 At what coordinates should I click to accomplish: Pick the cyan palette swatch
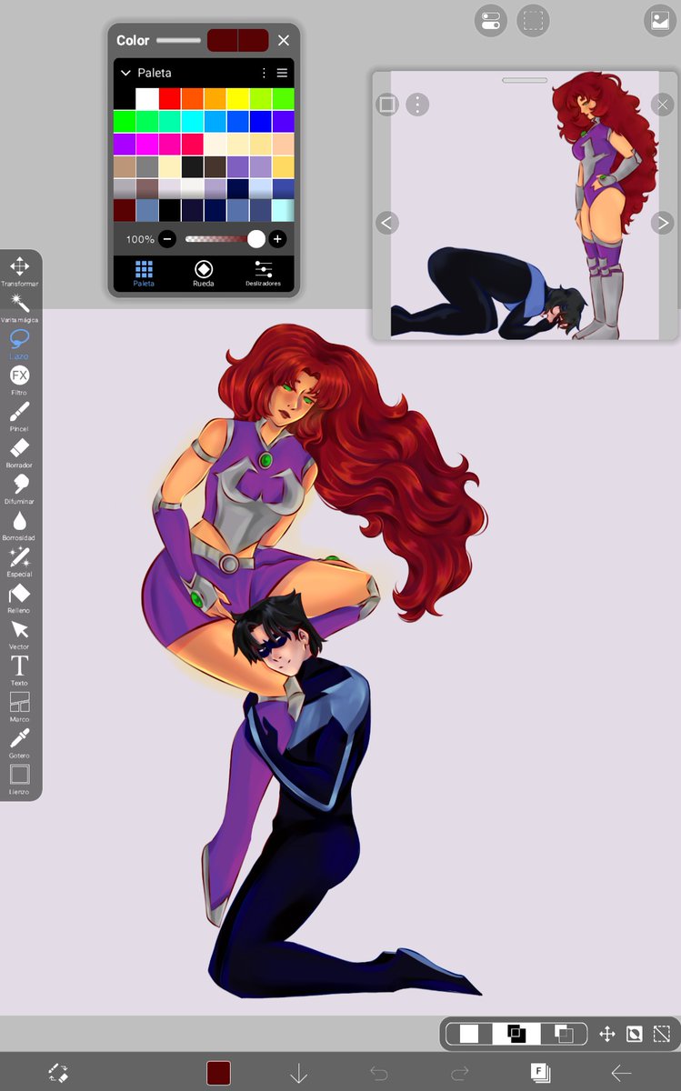(193, 121)
